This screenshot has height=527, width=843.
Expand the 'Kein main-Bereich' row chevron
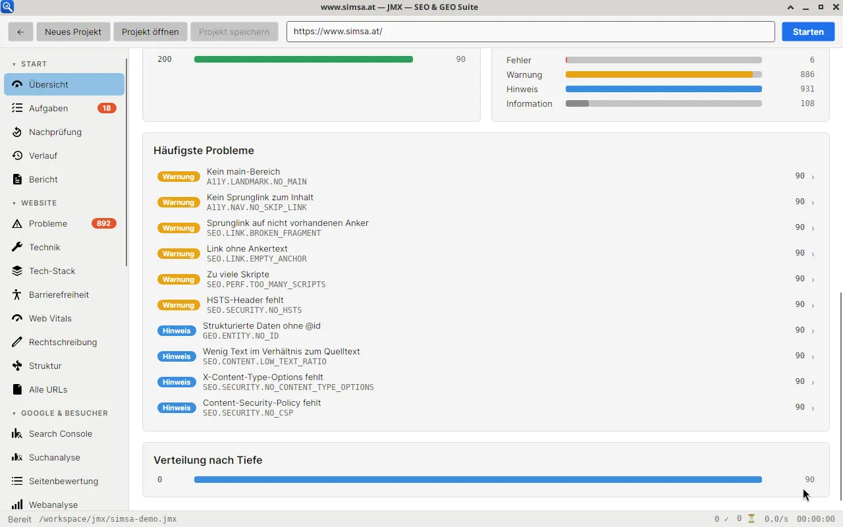coord(813,177)
